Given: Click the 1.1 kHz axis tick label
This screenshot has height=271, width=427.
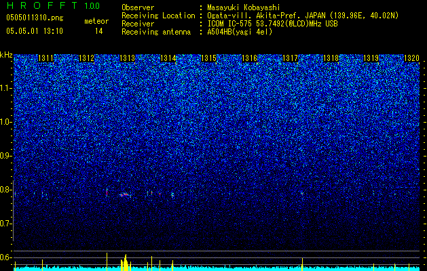Looking at the screenshot, I should [x=5, y=88].
